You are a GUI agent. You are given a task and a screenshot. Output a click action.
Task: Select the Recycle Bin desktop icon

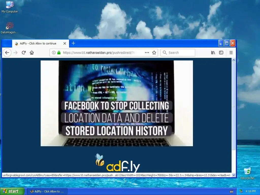tap(247, 173)
